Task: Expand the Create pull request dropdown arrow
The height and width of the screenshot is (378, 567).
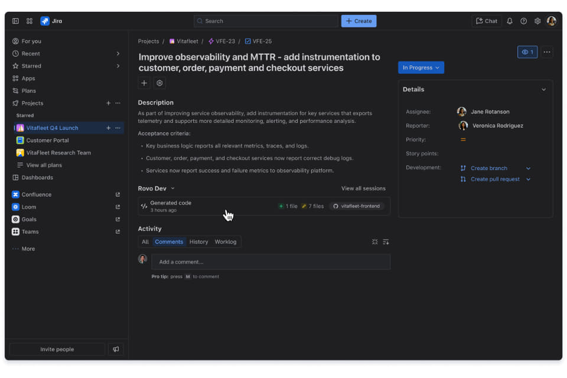Action: (528, 180)
